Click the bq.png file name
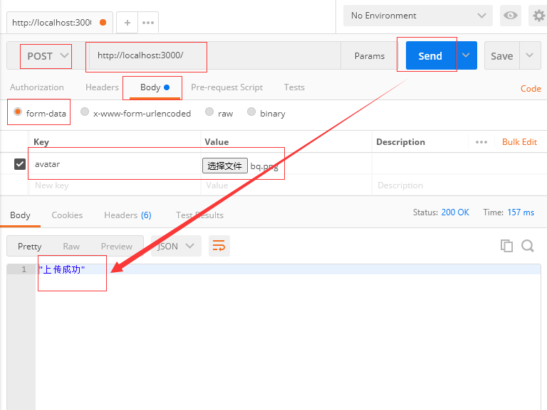Screen dimensions: 547x410 264,166
